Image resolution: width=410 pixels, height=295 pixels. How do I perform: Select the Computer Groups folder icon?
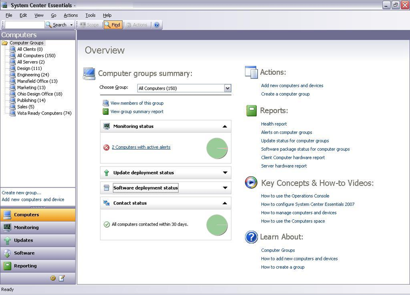click(x=5, y=43)
